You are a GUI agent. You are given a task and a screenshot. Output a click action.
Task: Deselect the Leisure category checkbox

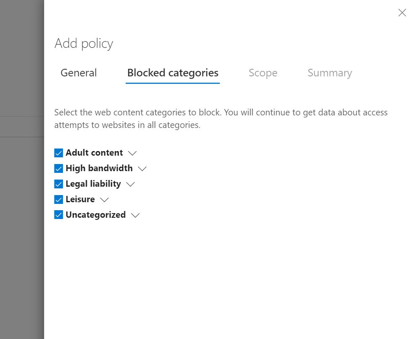tap(59, 199)
